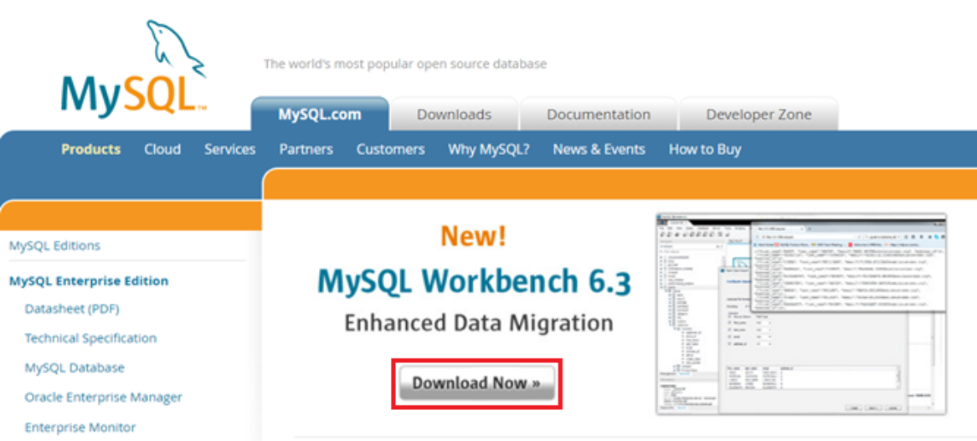Open the Customers menu item
Image resolution: width=977 pixels, height=441 pixels.
click(x=391, y=150)
